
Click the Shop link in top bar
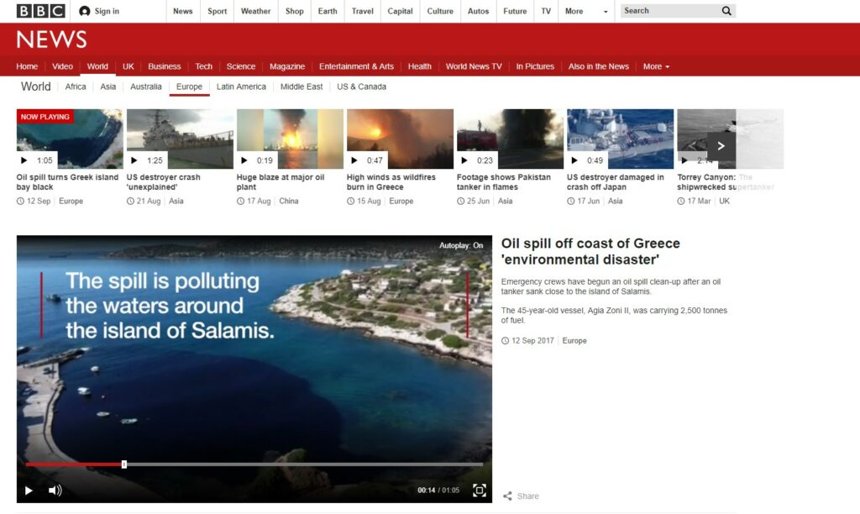pyautogui.click(x=295, y=11)
